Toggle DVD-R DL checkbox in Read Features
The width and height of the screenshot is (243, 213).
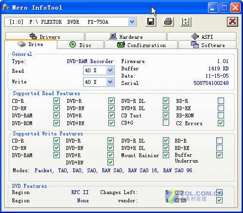point(166,100)
